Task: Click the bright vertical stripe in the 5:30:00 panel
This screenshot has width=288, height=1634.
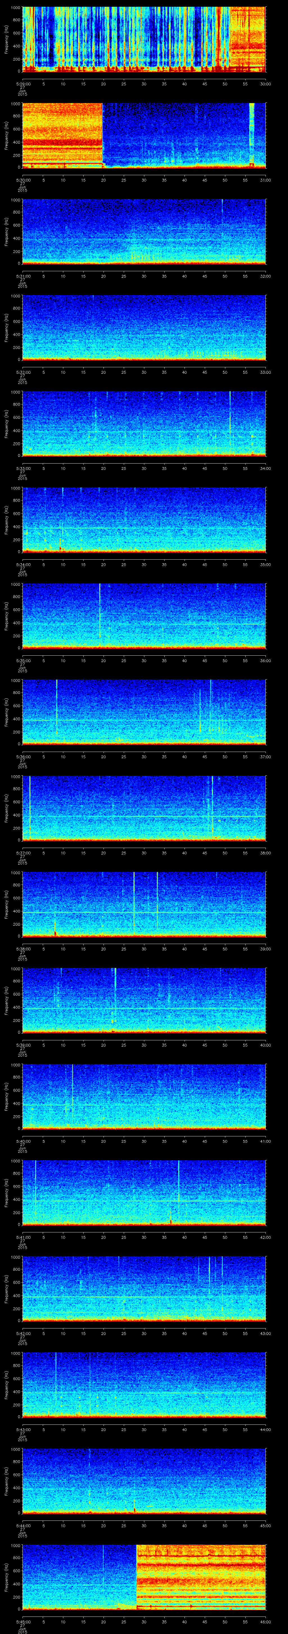Action: pyautogui.click(x=252, y=135)
